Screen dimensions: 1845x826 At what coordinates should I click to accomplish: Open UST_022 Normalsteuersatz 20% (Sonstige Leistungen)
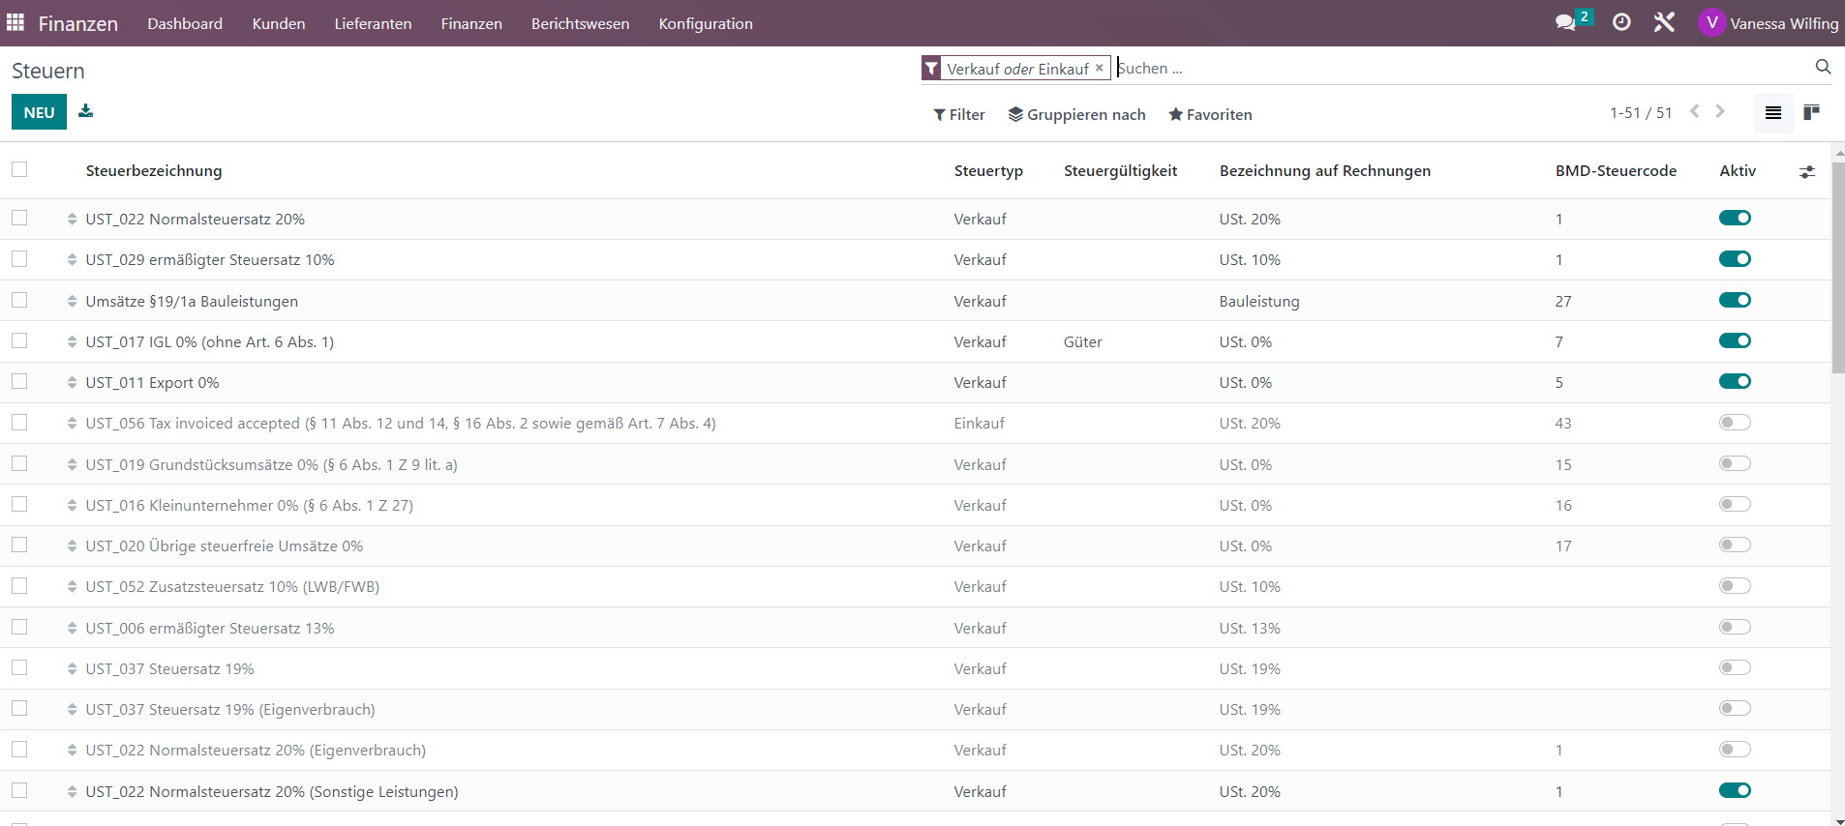pyautogui.click(x=272, y=792)
